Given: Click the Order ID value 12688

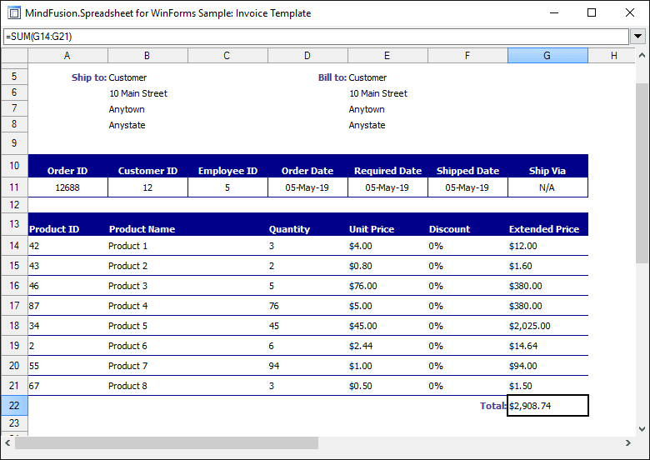Looking at the screenshot, I should (x=67, y=187).
